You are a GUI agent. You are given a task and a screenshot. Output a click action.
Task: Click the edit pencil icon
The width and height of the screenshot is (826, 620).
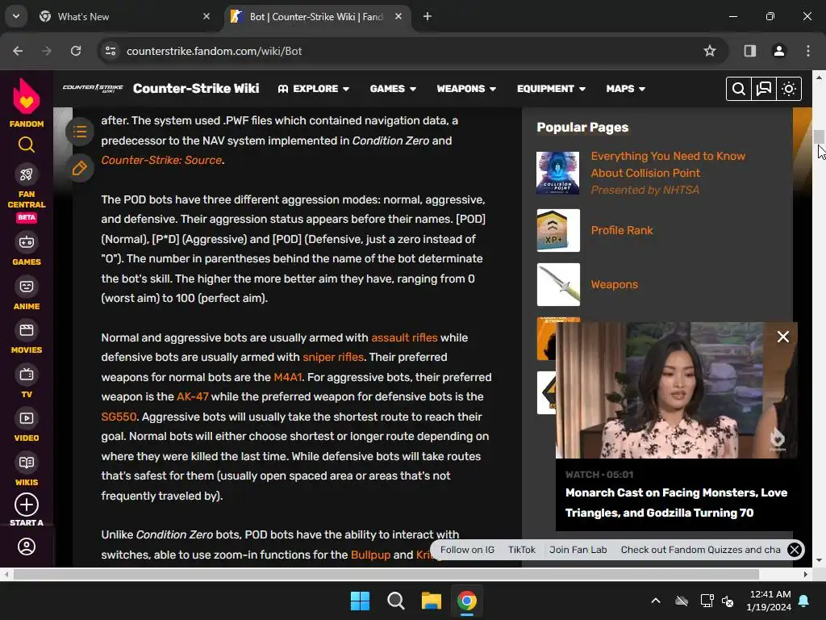[x=80, y=168]
